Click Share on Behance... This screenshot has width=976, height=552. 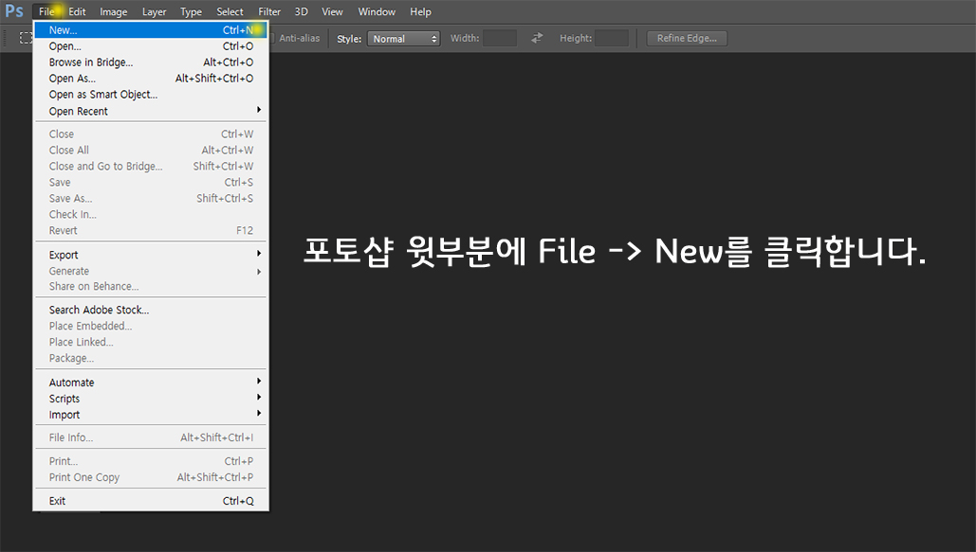point(151,287)
